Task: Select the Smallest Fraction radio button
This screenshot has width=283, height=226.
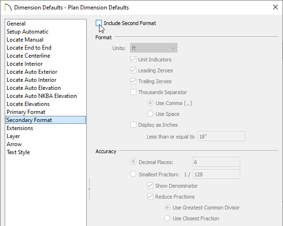Action: [x=133, y=174]
